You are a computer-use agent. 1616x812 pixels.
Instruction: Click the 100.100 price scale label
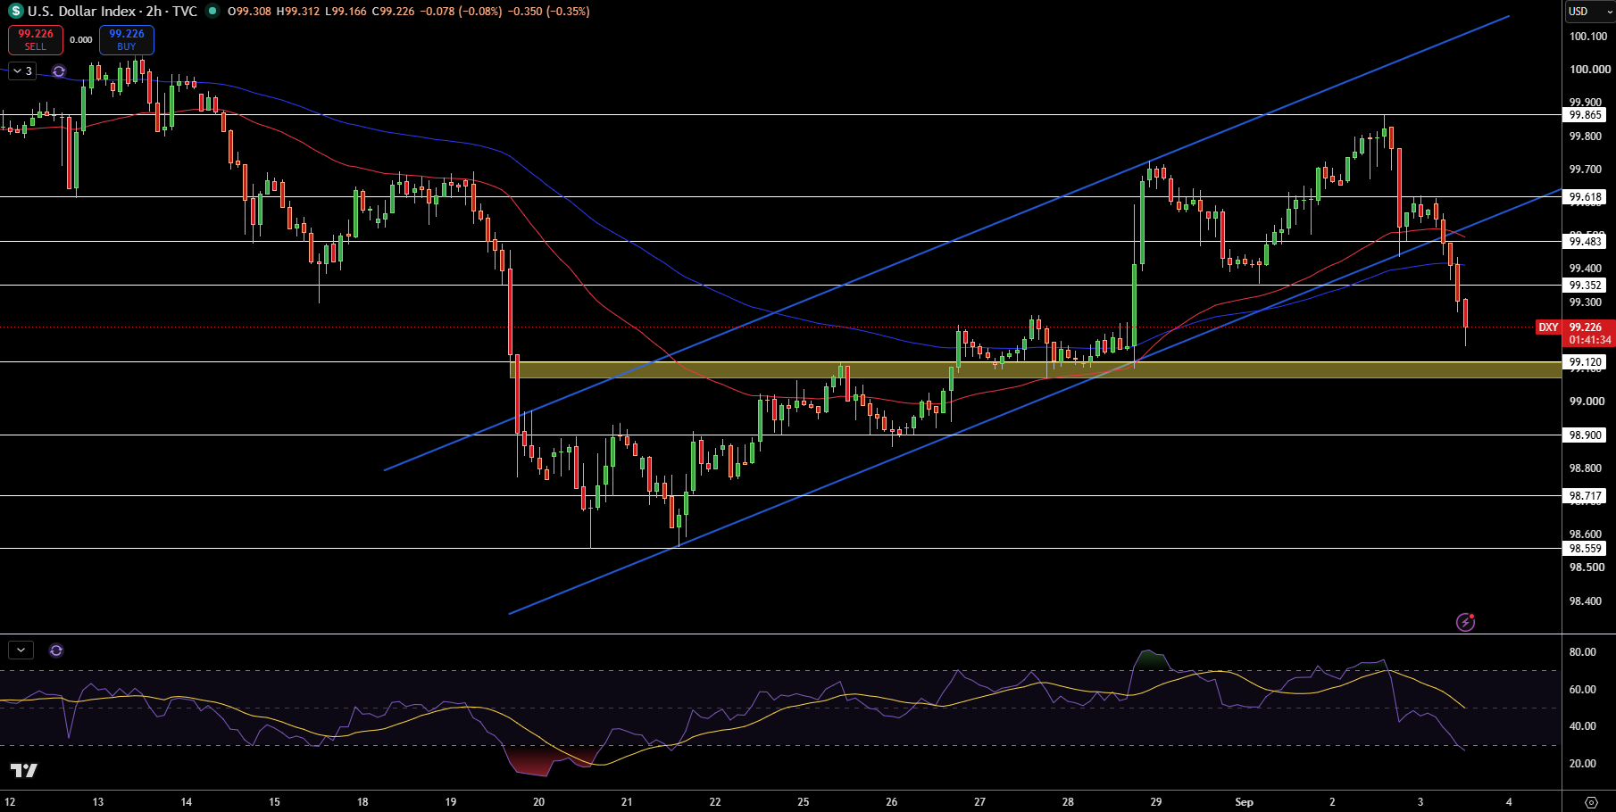pyautogui.click(x=1588, y=37)
